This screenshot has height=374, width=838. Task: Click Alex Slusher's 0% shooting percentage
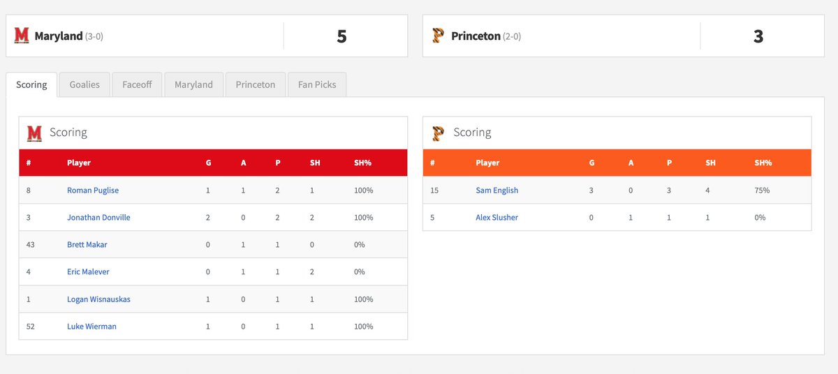click(x=760, y=218)
